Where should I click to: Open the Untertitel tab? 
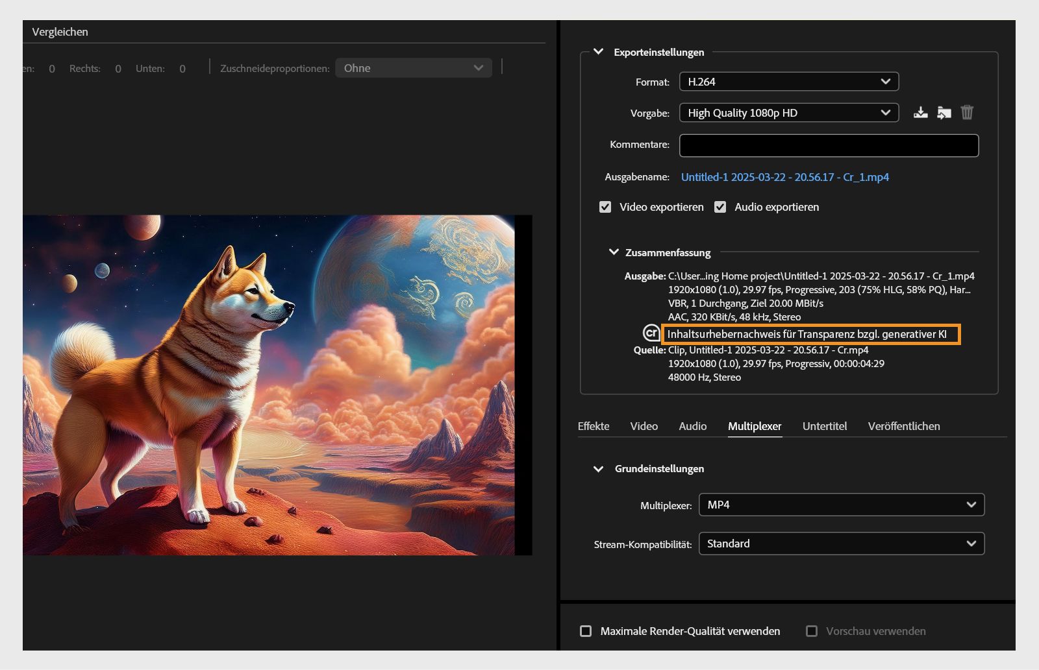pyautogui.click(x=824, y=426)
